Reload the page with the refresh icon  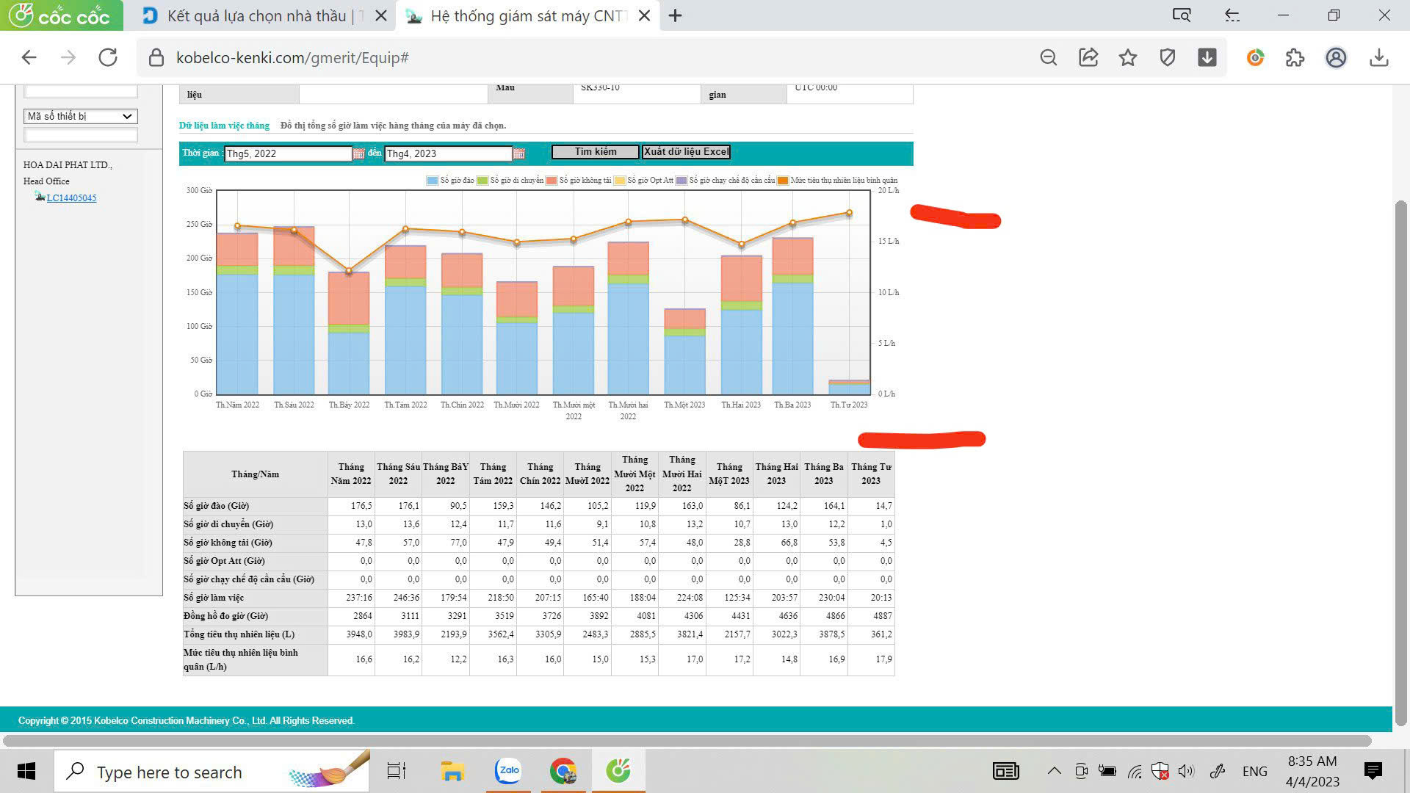point(108,57)
